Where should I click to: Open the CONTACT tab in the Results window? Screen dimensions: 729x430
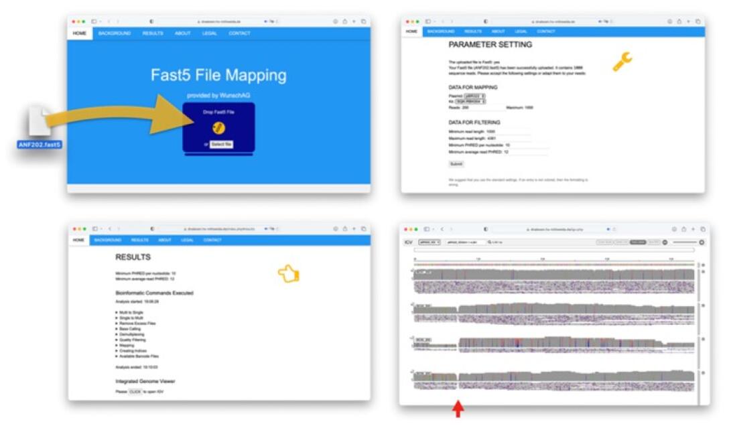tap(212, 240)
